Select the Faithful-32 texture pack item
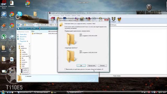Viewport: 167px width, 94px height. [26, 70]
